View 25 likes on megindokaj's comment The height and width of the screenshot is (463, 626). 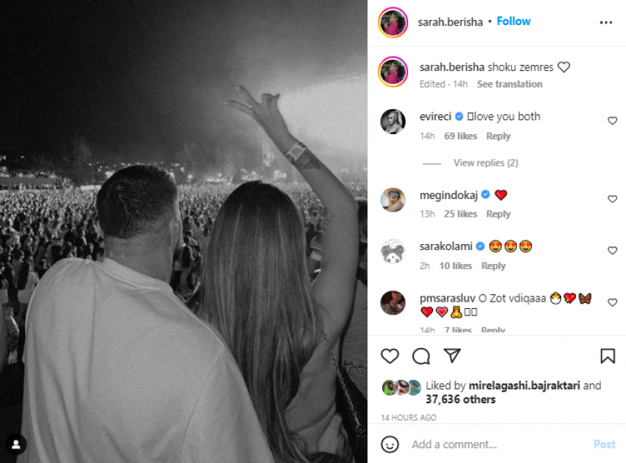click(460, 214)
